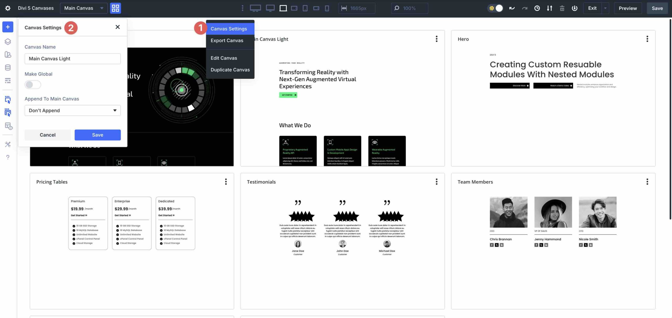This screenshot has height=318, width=672.
Task: Open the Main Canvas selector dropdown
Action: pos(83,8)
